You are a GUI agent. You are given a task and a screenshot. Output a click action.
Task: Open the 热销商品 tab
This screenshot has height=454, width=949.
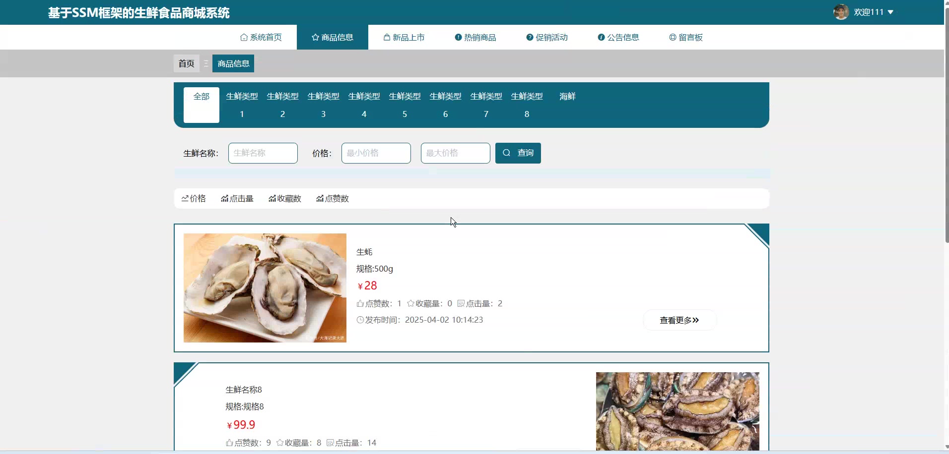point(475,37)
